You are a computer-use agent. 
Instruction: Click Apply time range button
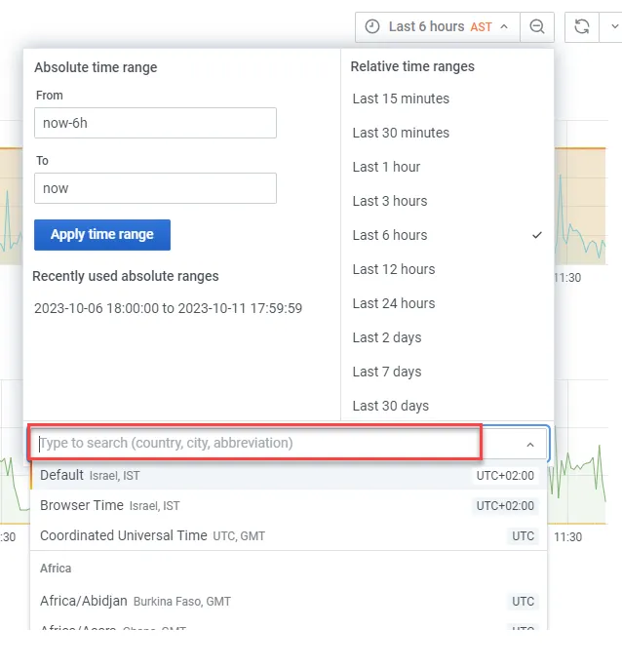tap(102, 235)
